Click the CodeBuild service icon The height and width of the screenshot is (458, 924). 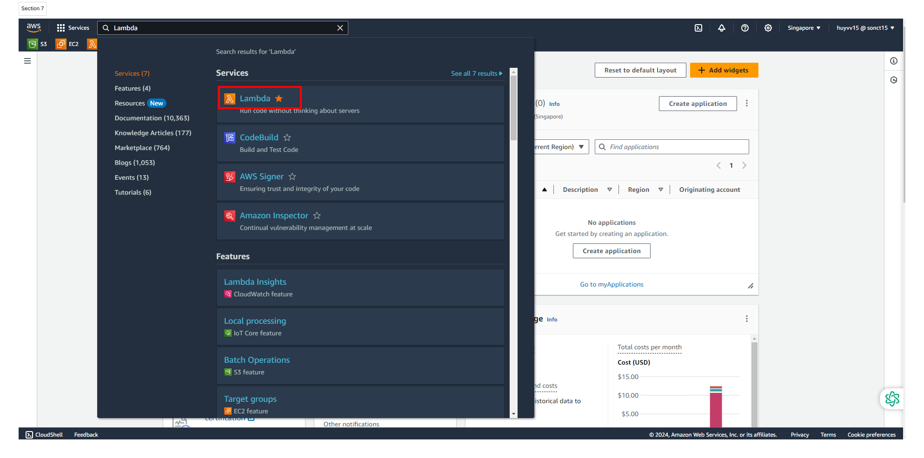click(230, 137)
